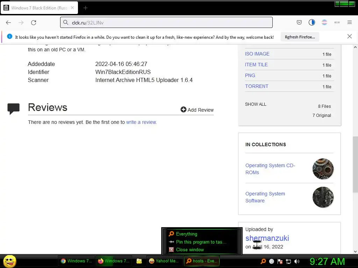Open uploader shermanzuki profile link

pos(267,238)
